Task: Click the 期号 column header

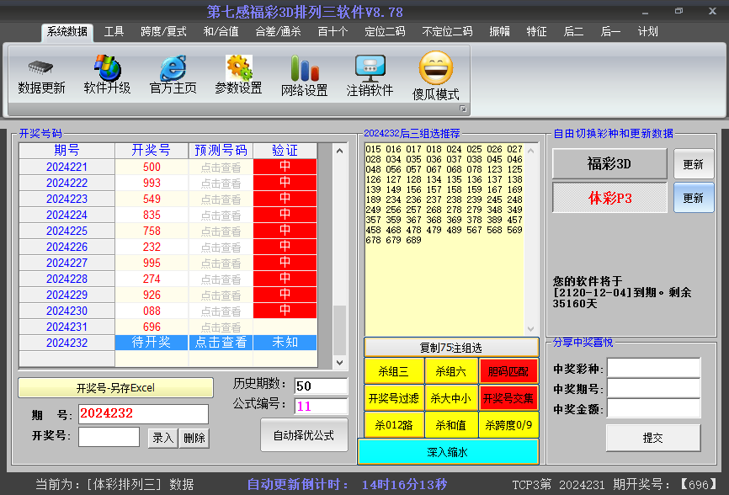Action: coord(67,151)
